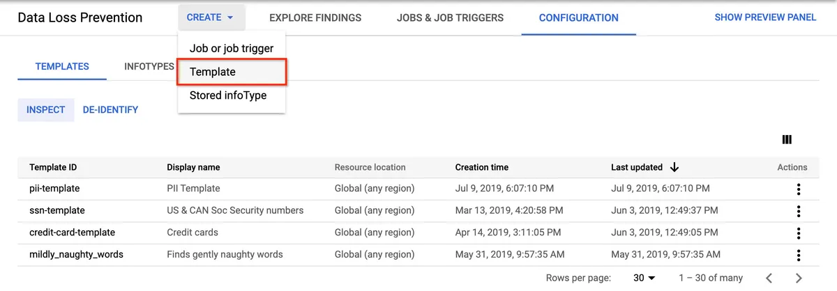Open actions menu for pii-template row

tap(798, 189)
